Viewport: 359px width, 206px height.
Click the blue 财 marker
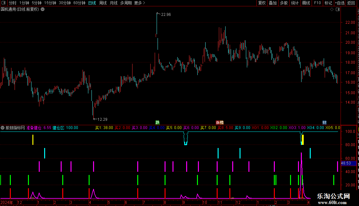324,123
